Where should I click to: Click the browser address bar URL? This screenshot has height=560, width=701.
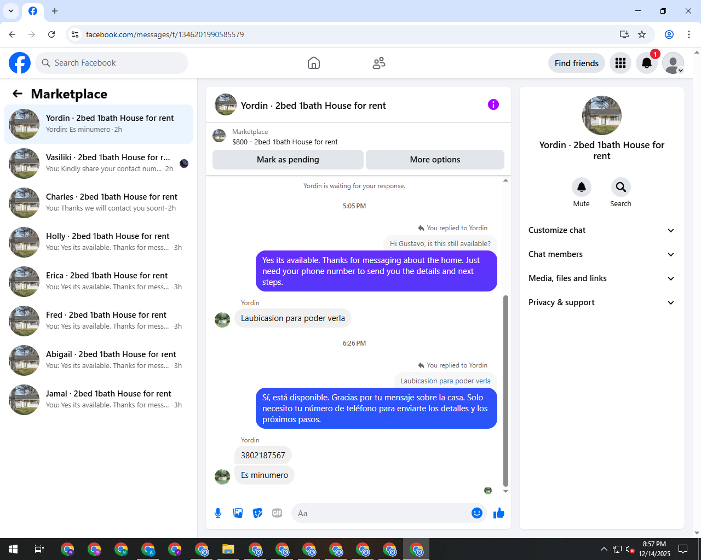(165, 34)
